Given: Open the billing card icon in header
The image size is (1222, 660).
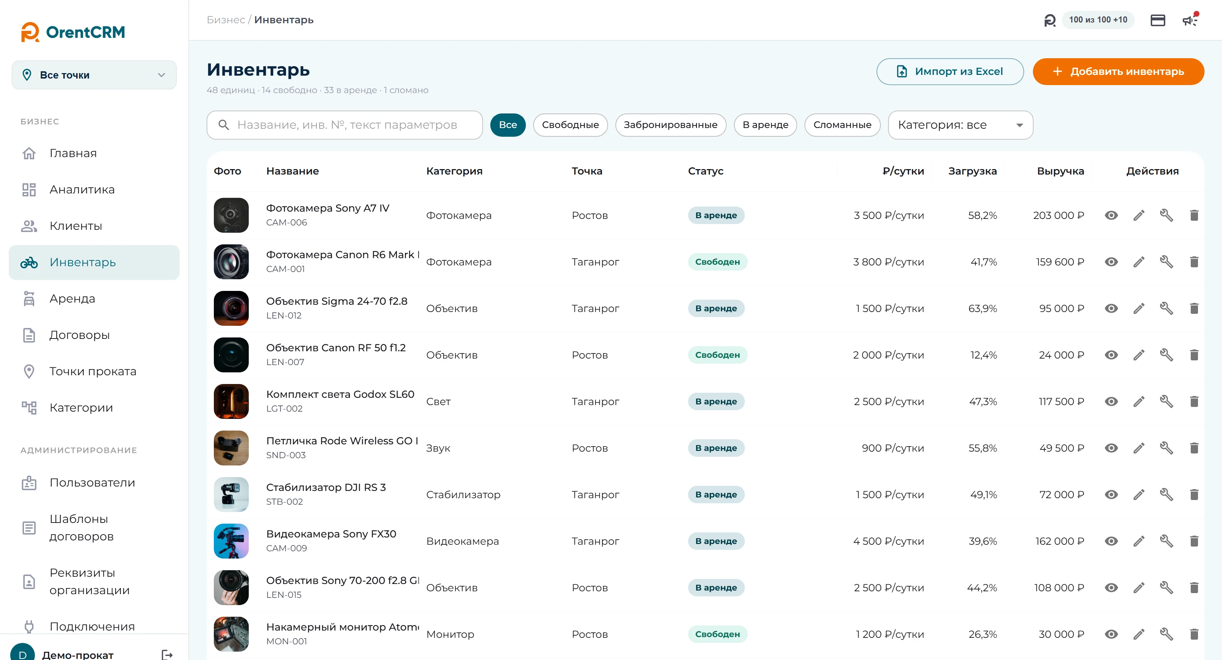Looking at the screenshot, I should (x=1158, y=20).
